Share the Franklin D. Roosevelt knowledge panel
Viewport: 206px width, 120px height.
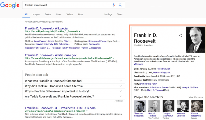180,35
